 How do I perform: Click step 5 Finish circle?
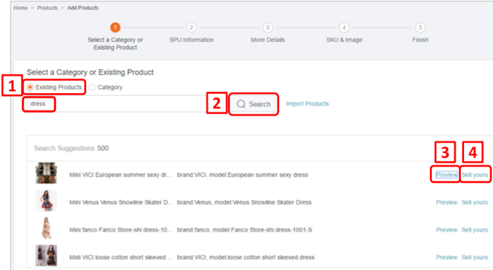click(420, 27)
